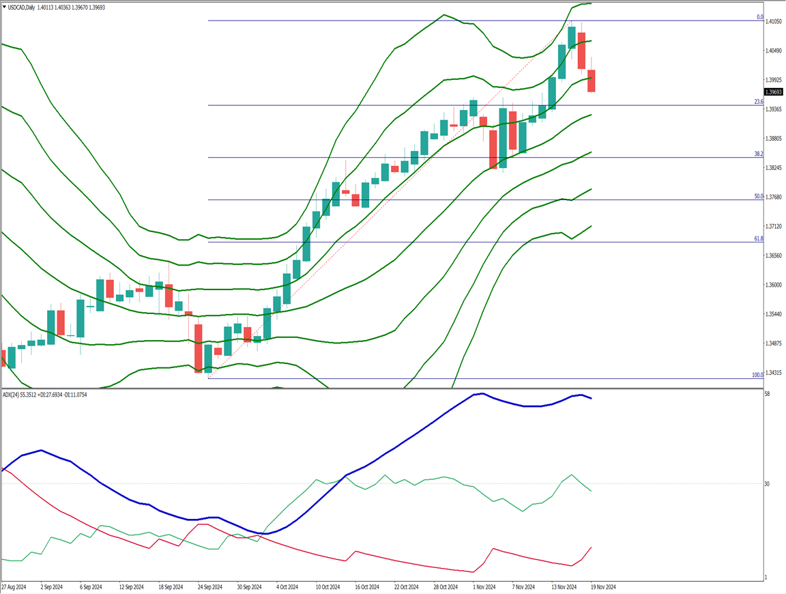Click the ADX scale value 30

[768, 484]
